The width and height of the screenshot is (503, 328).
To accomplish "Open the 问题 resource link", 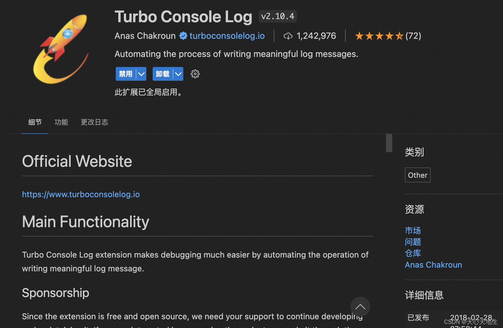I will (x=413, y=242).
